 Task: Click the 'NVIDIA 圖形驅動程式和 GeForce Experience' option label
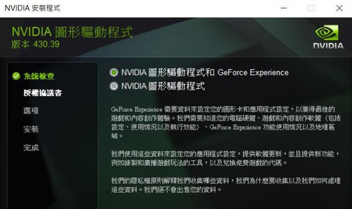205,73
